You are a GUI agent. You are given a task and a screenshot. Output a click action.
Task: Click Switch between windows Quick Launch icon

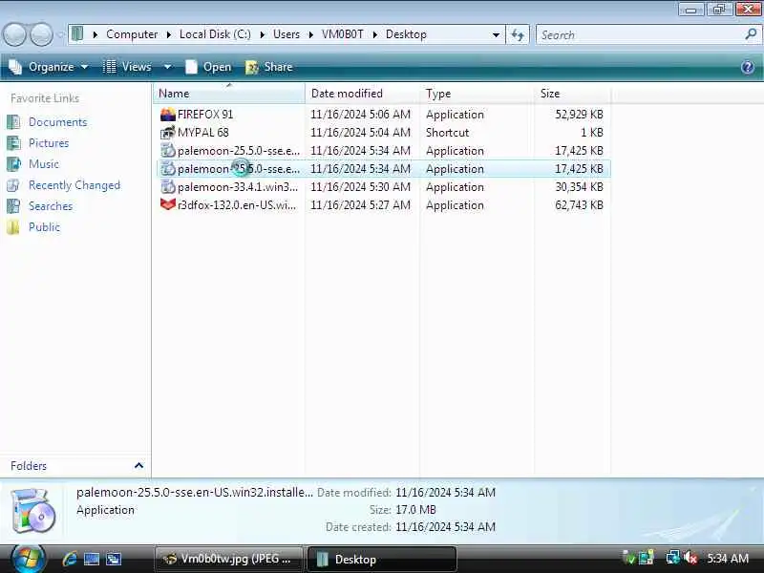pos(114,559)
